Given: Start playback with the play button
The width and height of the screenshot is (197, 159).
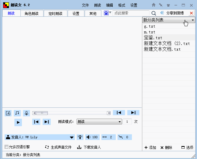Looking at the screenshot, I should coord(18,122).
